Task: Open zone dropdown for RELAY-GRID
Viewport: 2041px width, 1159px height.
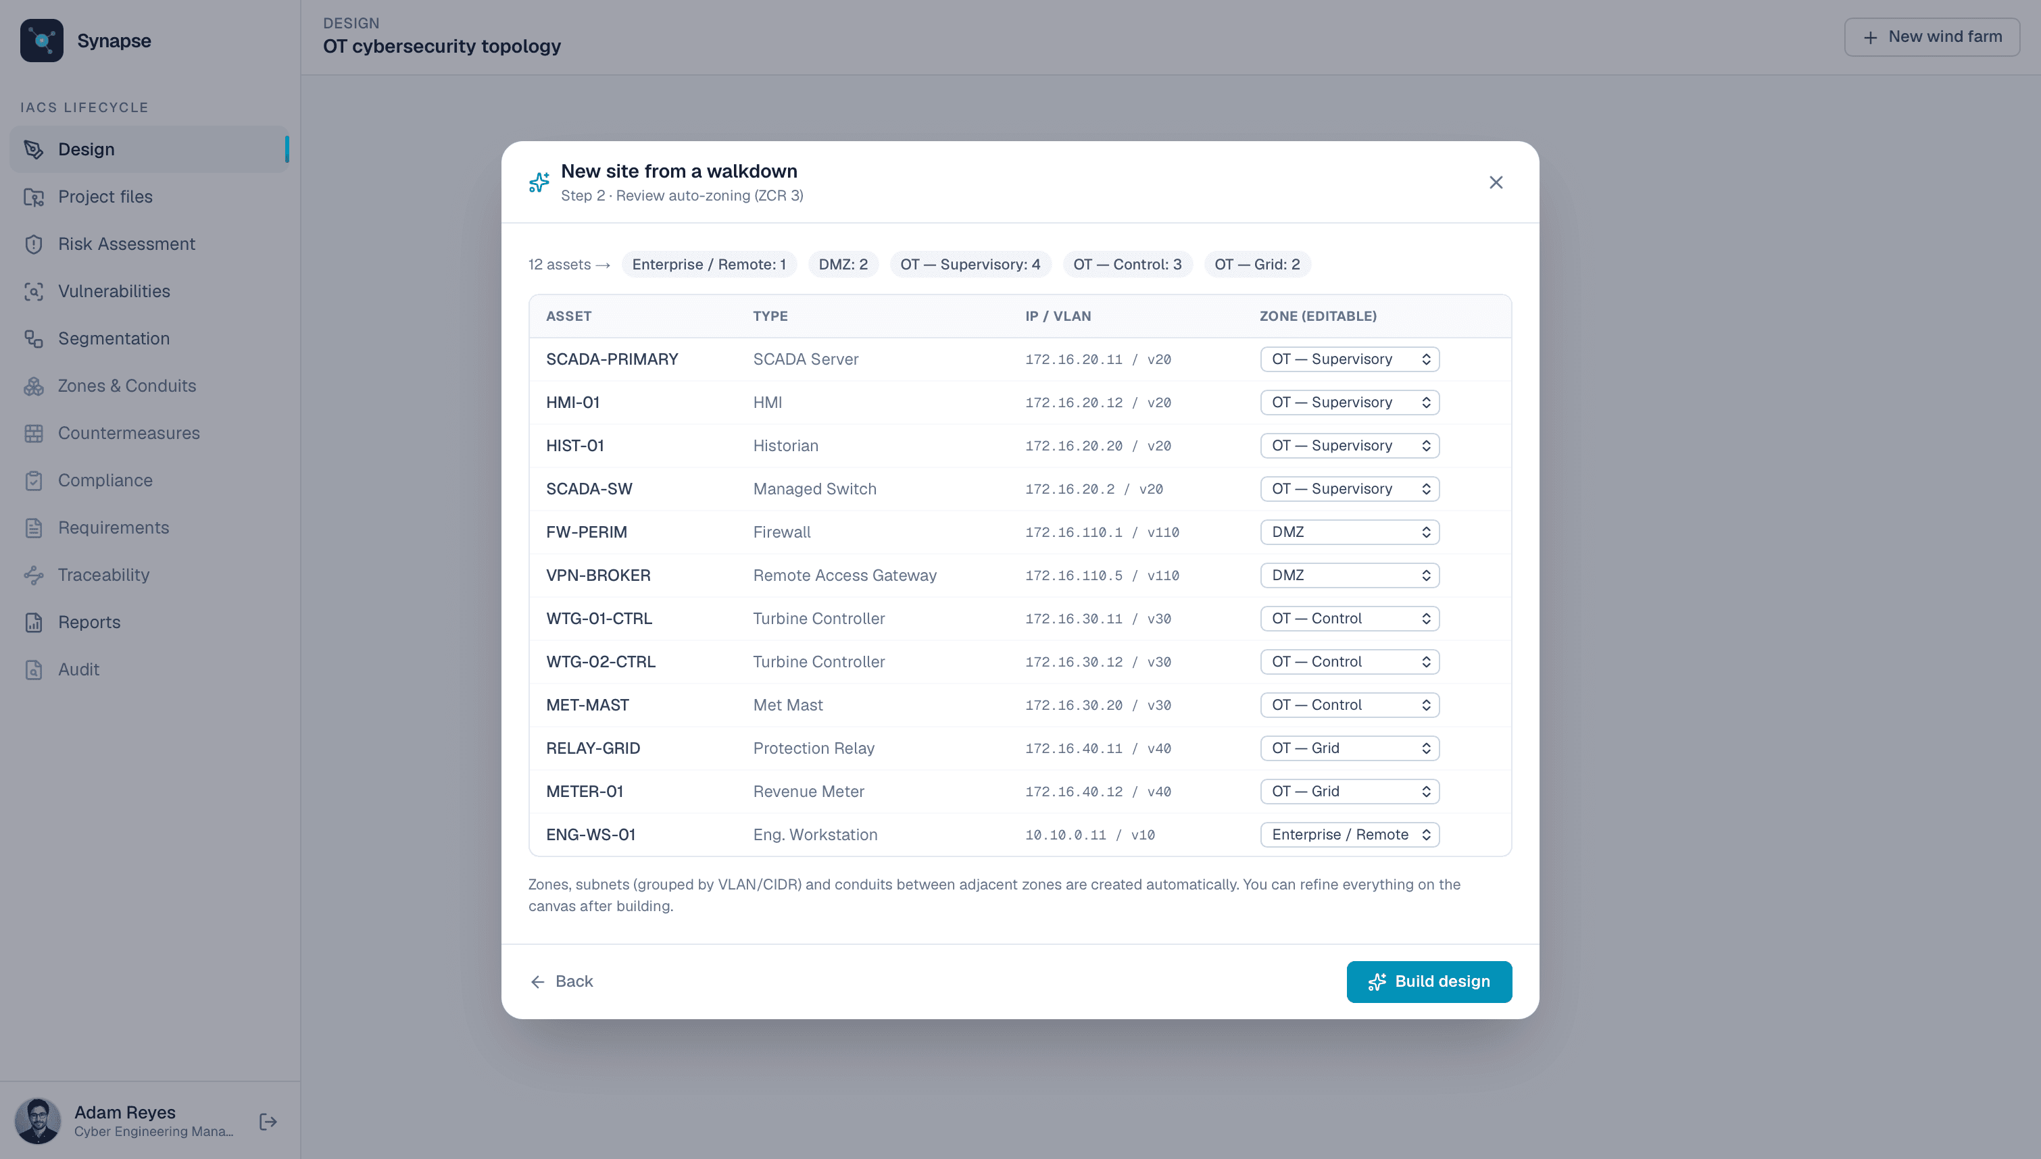Action: tap(1350, 748)
